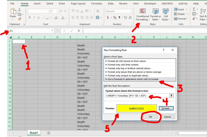Select the Format Painter brush
The height and width of the screenshot is (137, 207).
click(x=19, y=19)
